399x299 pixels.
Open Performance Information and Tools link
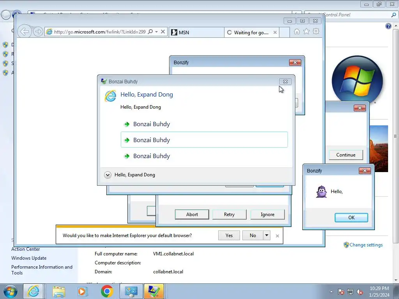pyautogui.click(x=42, y=270)
